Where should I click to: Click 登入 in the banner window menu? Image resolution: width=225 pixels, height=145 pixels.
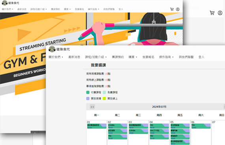coord(121,9)
